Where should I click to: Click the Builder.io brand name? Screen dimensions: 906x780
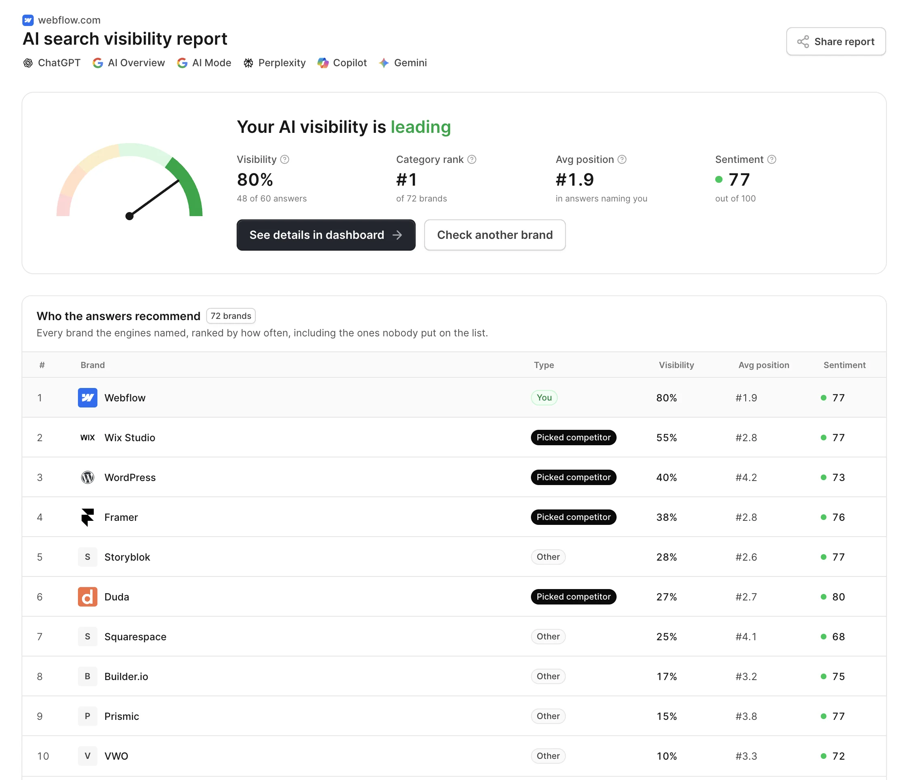click(126, 677)
